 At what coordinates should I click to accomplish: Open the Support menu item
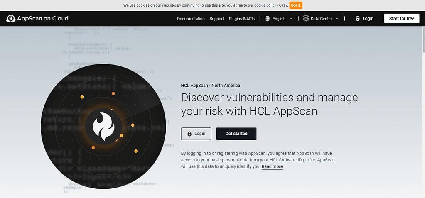[216, 19]
